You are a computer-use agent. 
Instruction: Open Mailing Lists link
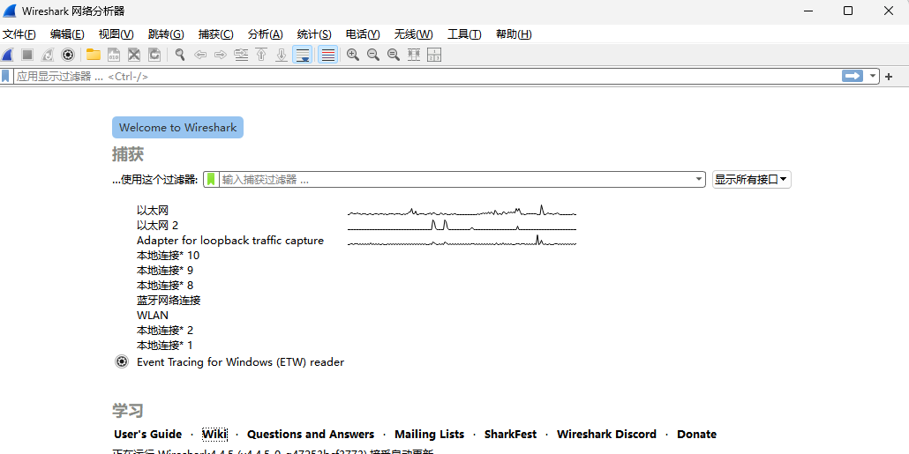pyautogui.click(x=430, y=435)
